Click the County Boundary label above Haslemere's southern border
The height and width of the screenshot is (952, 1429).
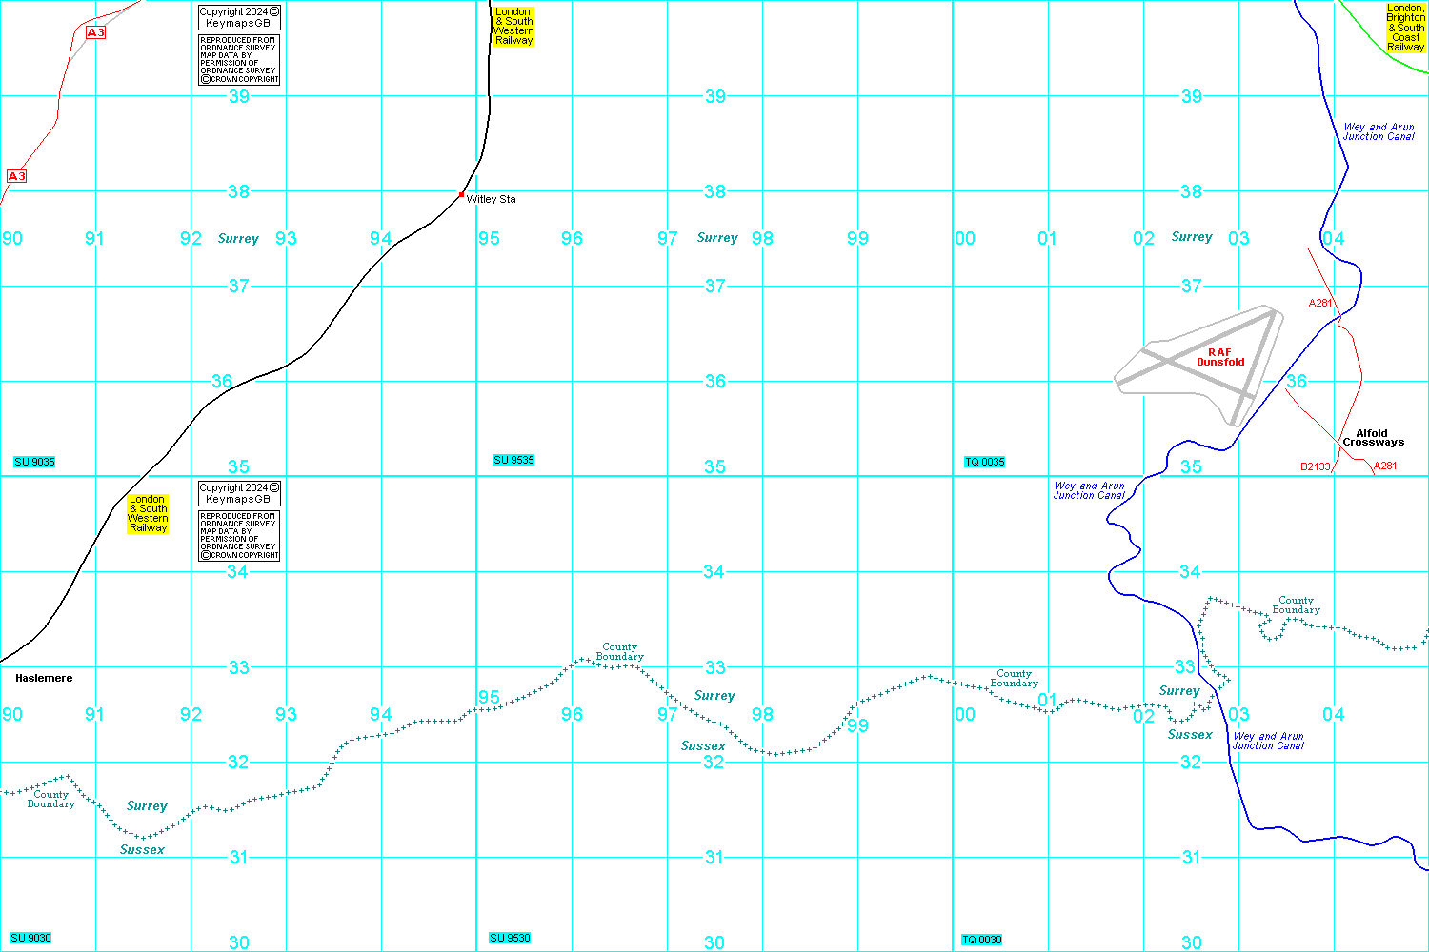[50, 799]
